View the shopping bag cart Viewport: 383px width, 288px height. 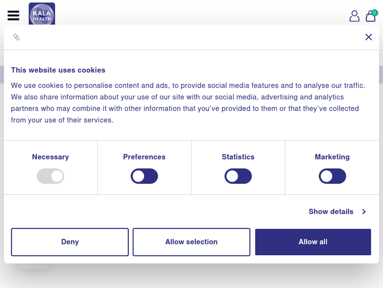tap(371, 16)
